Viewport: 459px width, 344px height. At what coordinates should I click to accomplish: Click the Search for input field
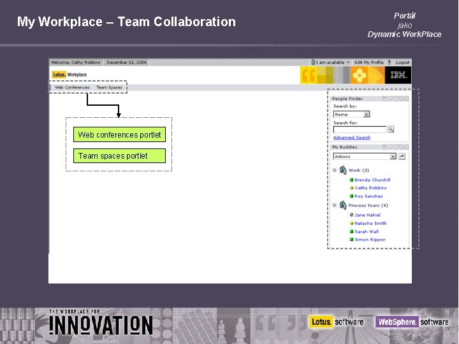(360, 129)
